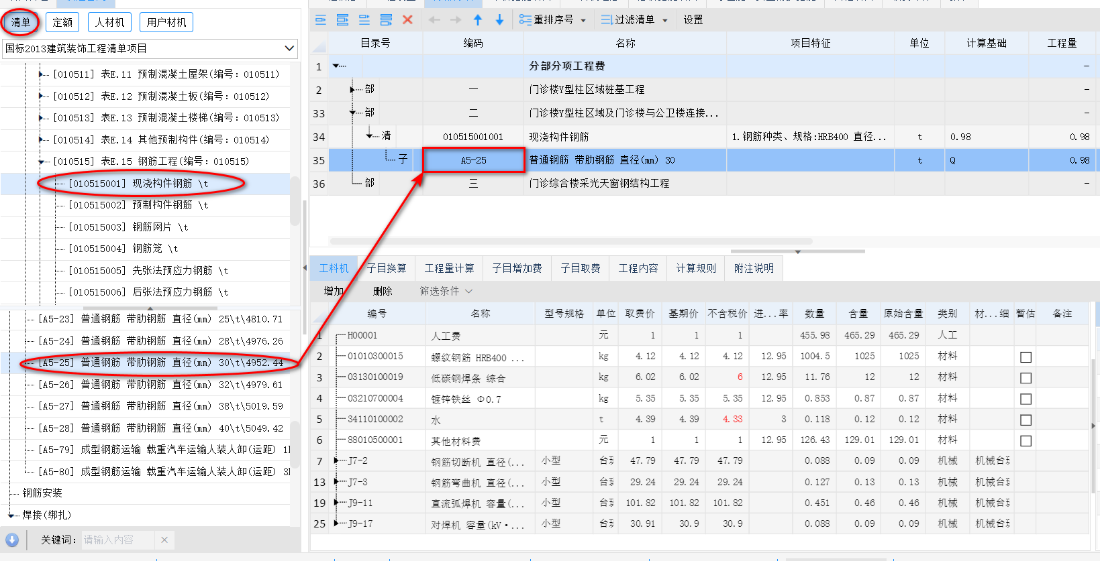Select tree item 010515002 预制构件钢筋

138,205
